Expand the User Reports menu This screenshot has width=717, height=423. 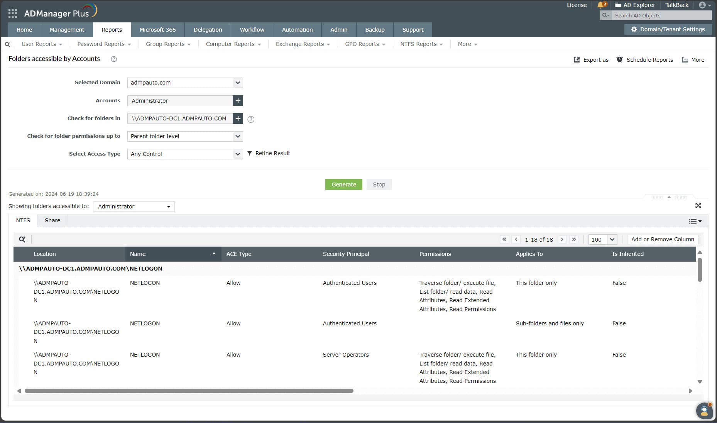42,44
